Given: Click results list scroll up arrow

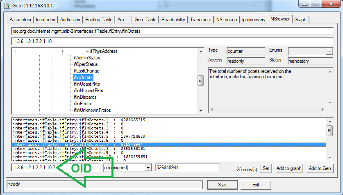Looking at the screenshot, I should [x=330, y=121].
